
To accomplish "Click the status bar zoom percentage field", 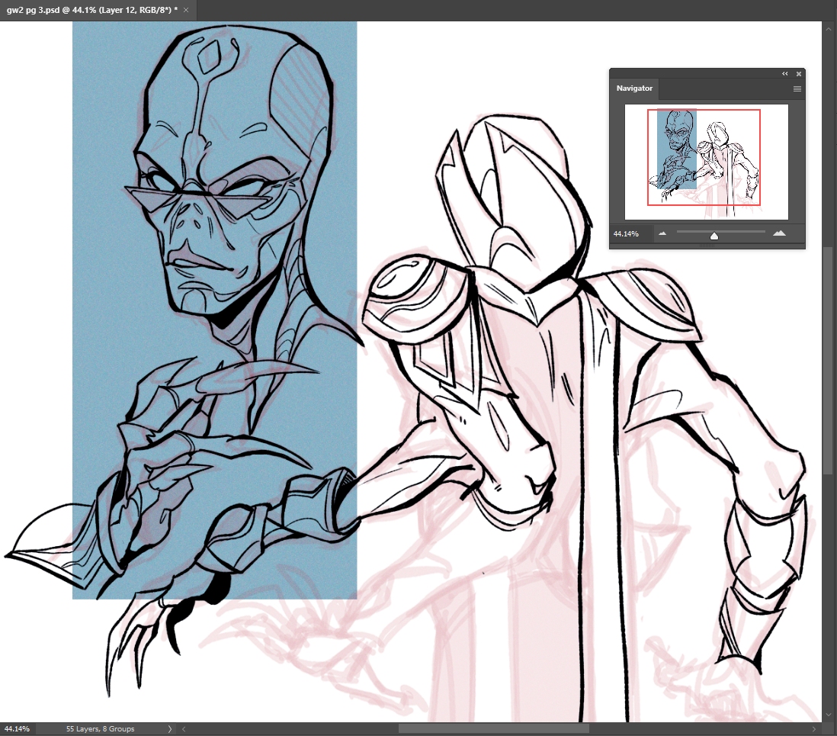I will pyautogui.click(x=17, y=729).
